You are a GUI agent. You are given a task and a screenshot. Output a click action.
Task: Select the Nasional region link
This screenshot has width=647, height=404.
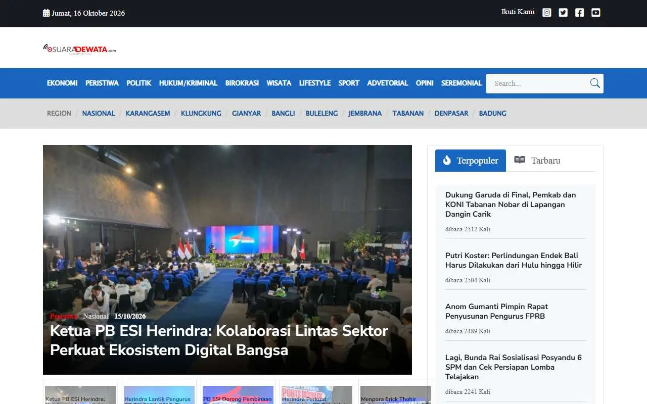click(x=99, y=114)
